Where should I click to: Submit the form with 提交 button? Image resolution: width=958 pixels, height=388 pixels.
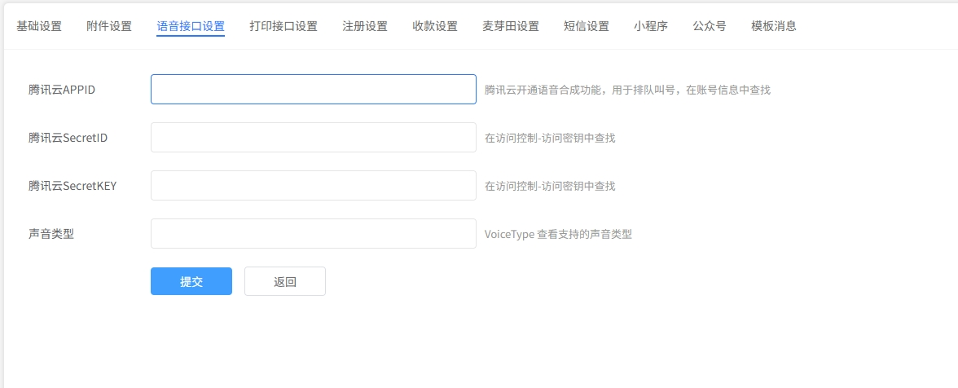coord(191,282)
